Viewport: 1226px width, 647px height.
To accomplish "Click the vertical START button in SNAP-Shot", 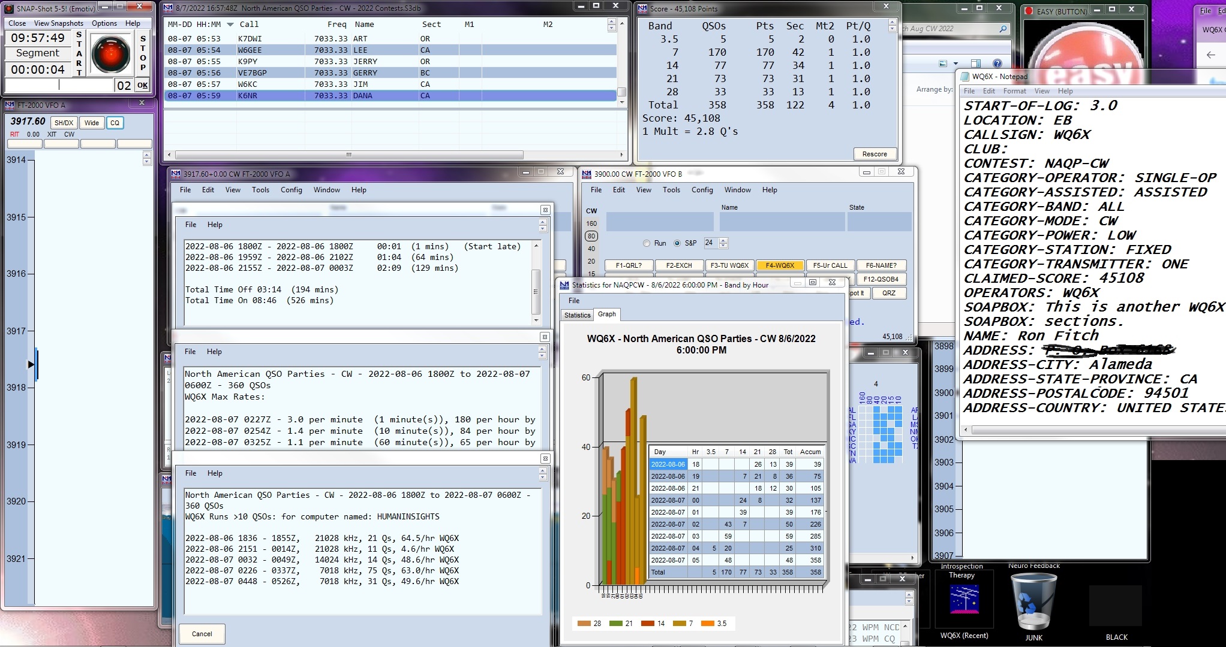I will click(x=79, y=54).
